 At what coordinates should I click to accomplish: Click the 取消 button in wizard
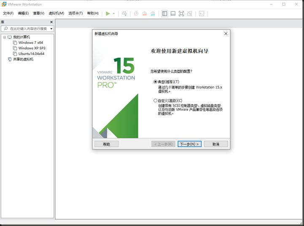216,144
